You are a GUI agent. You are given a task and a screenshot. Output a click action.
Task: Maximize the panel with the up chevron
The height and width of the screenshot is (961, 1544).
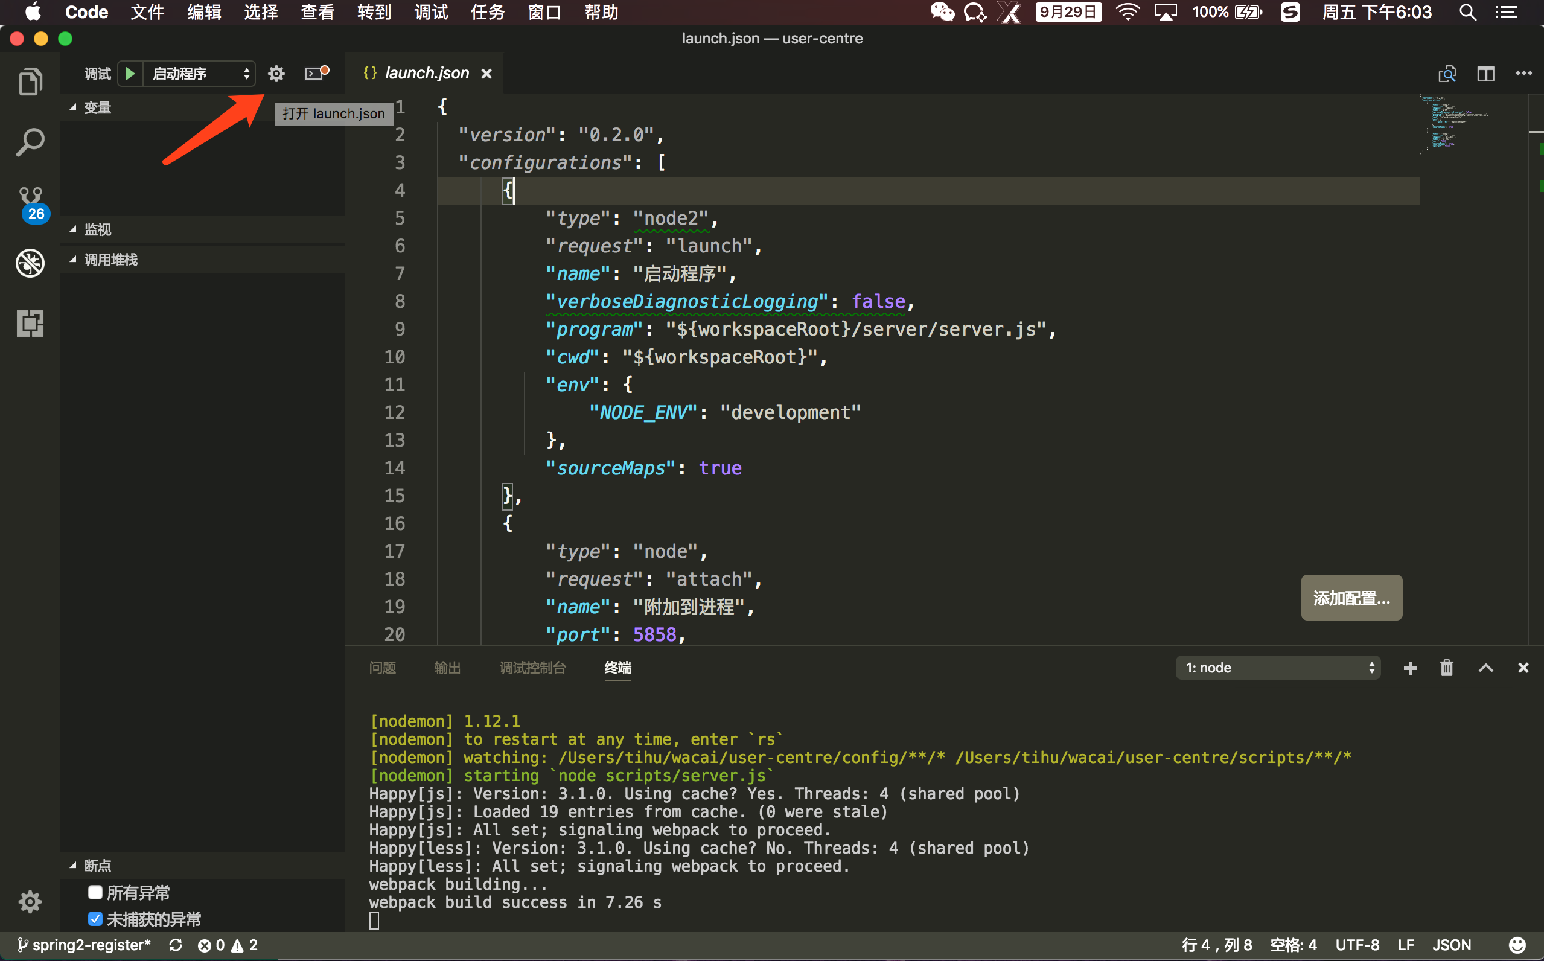click(1485, 668)
